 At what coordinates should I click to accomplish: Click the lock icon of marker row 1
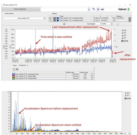55,18
